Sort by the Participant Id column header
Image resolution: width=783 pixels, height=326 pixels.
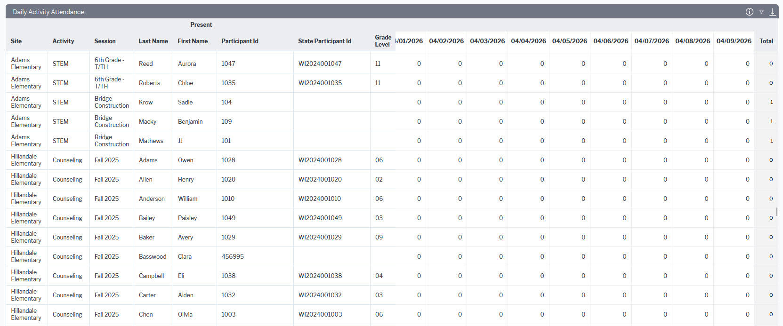click(240, 41)
